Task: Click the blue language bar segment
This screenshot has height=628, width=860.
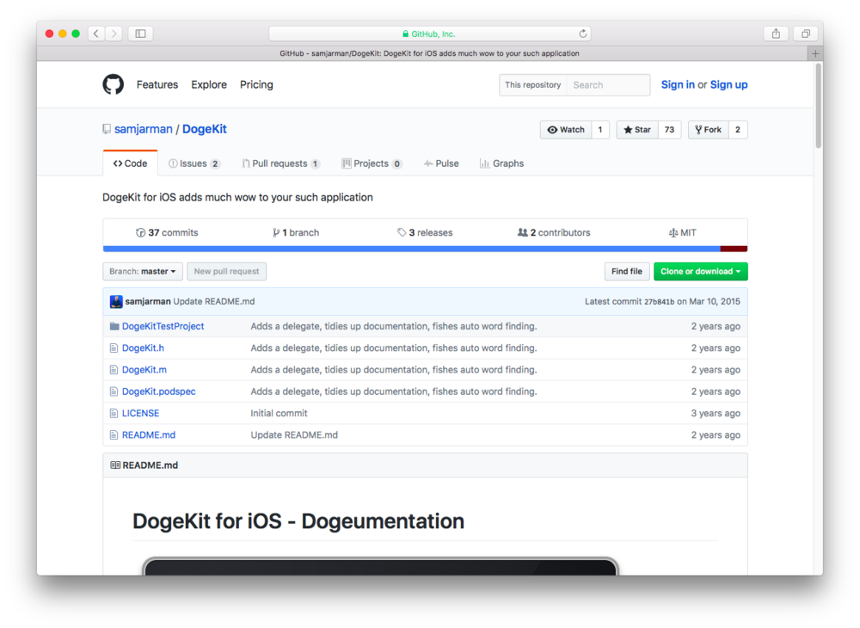Action: (x=411, y=249)
